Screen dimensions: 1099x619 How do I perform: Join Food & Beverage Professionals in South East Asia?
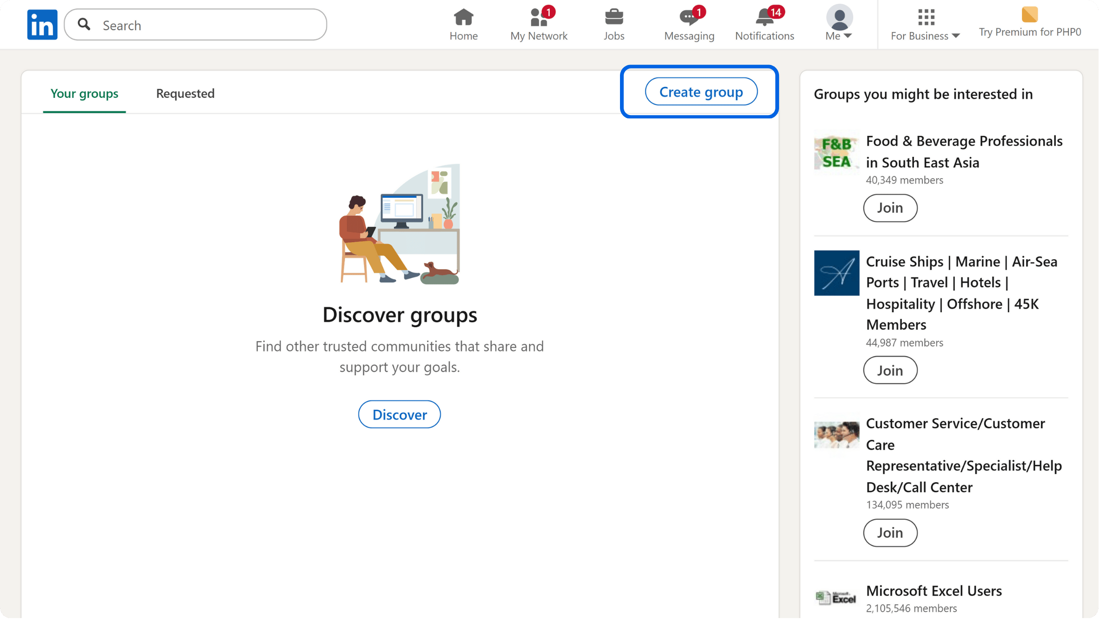(x=889, y=208)
